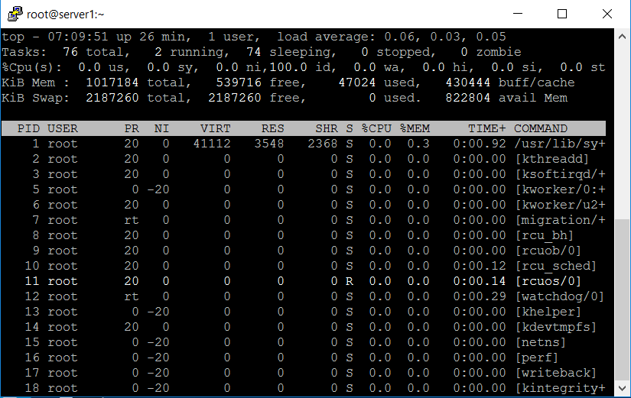The height and width of the screenshot is (398, 631).
Task: Click the 539716 free memory value
Action: (x=239, y=83)
